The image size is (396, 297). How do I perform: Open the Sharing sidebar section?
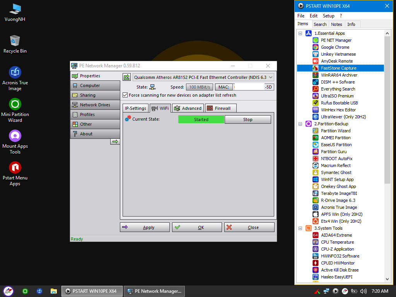coord(95,95)
